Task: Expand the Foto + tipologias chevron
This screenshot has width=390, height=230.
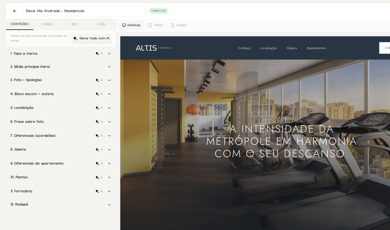Action: (109, 80)
